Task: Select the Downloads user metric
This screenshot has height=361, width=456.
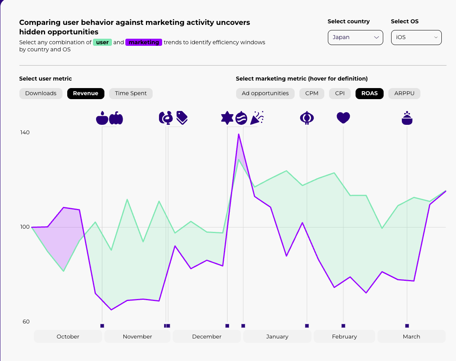Action: 41,94
